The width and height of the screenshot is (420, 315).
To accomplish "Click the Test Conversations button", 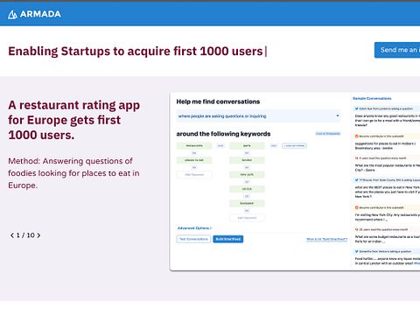I will point(193,239).
